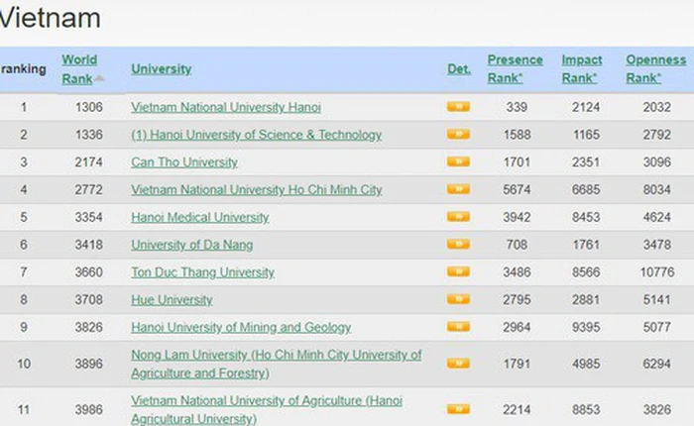Select presence rank value 708

pyautogui.click(x=517, y=245)
